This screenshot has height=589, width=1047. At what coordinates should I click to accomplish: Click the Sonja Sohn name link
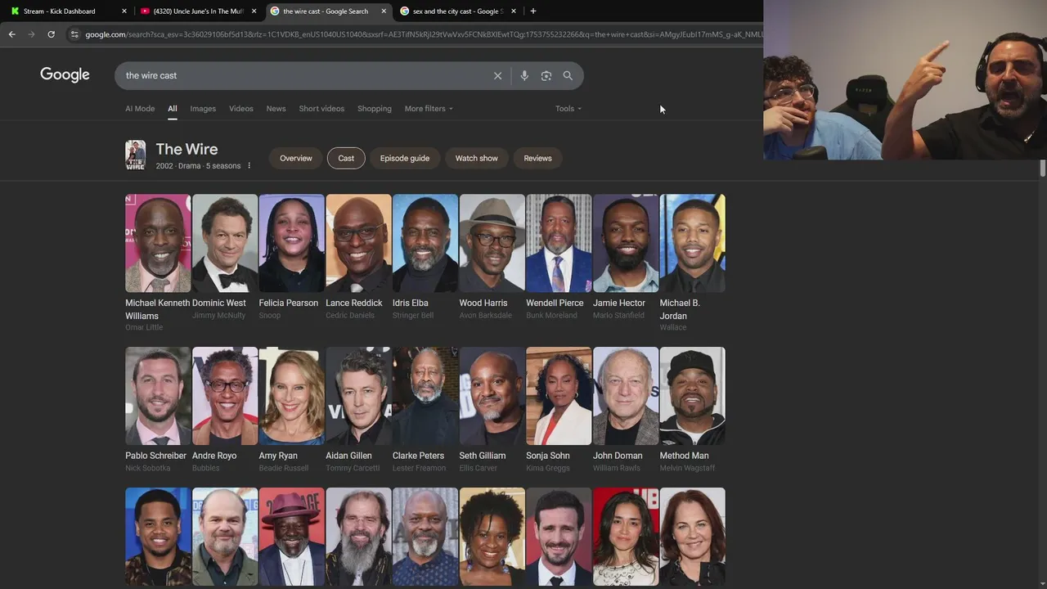tap(548, 456)
